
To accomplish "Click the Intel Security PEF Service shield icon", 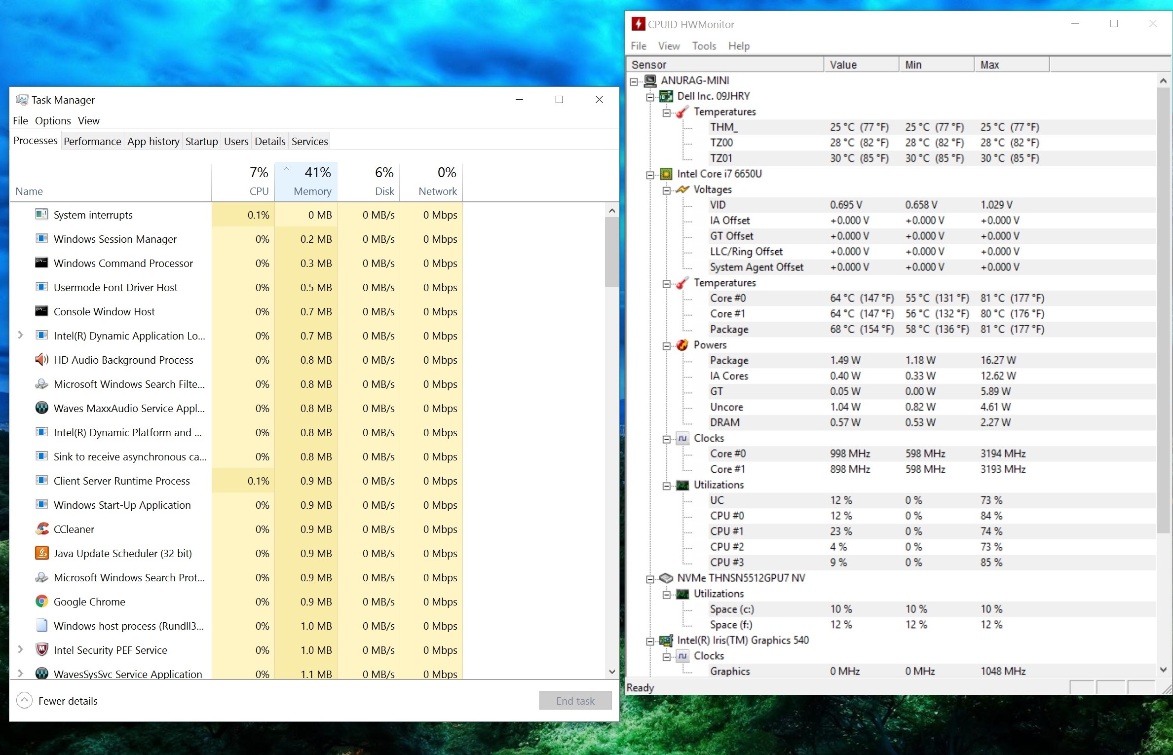I will pos(42,650).
